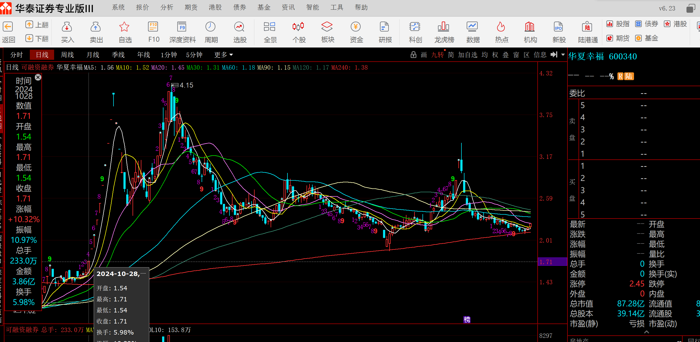This screenshot has width=700, height=342.
Task: Toggle the 均 moving average lines
Action: click(x=485, y=55)
